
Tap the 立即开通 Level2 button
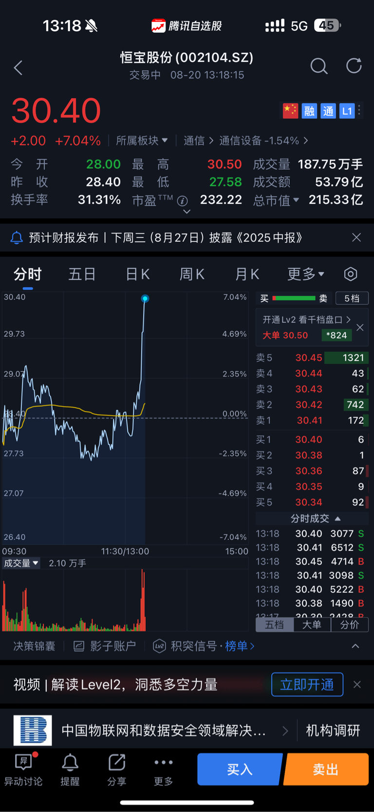coord(307,685)
